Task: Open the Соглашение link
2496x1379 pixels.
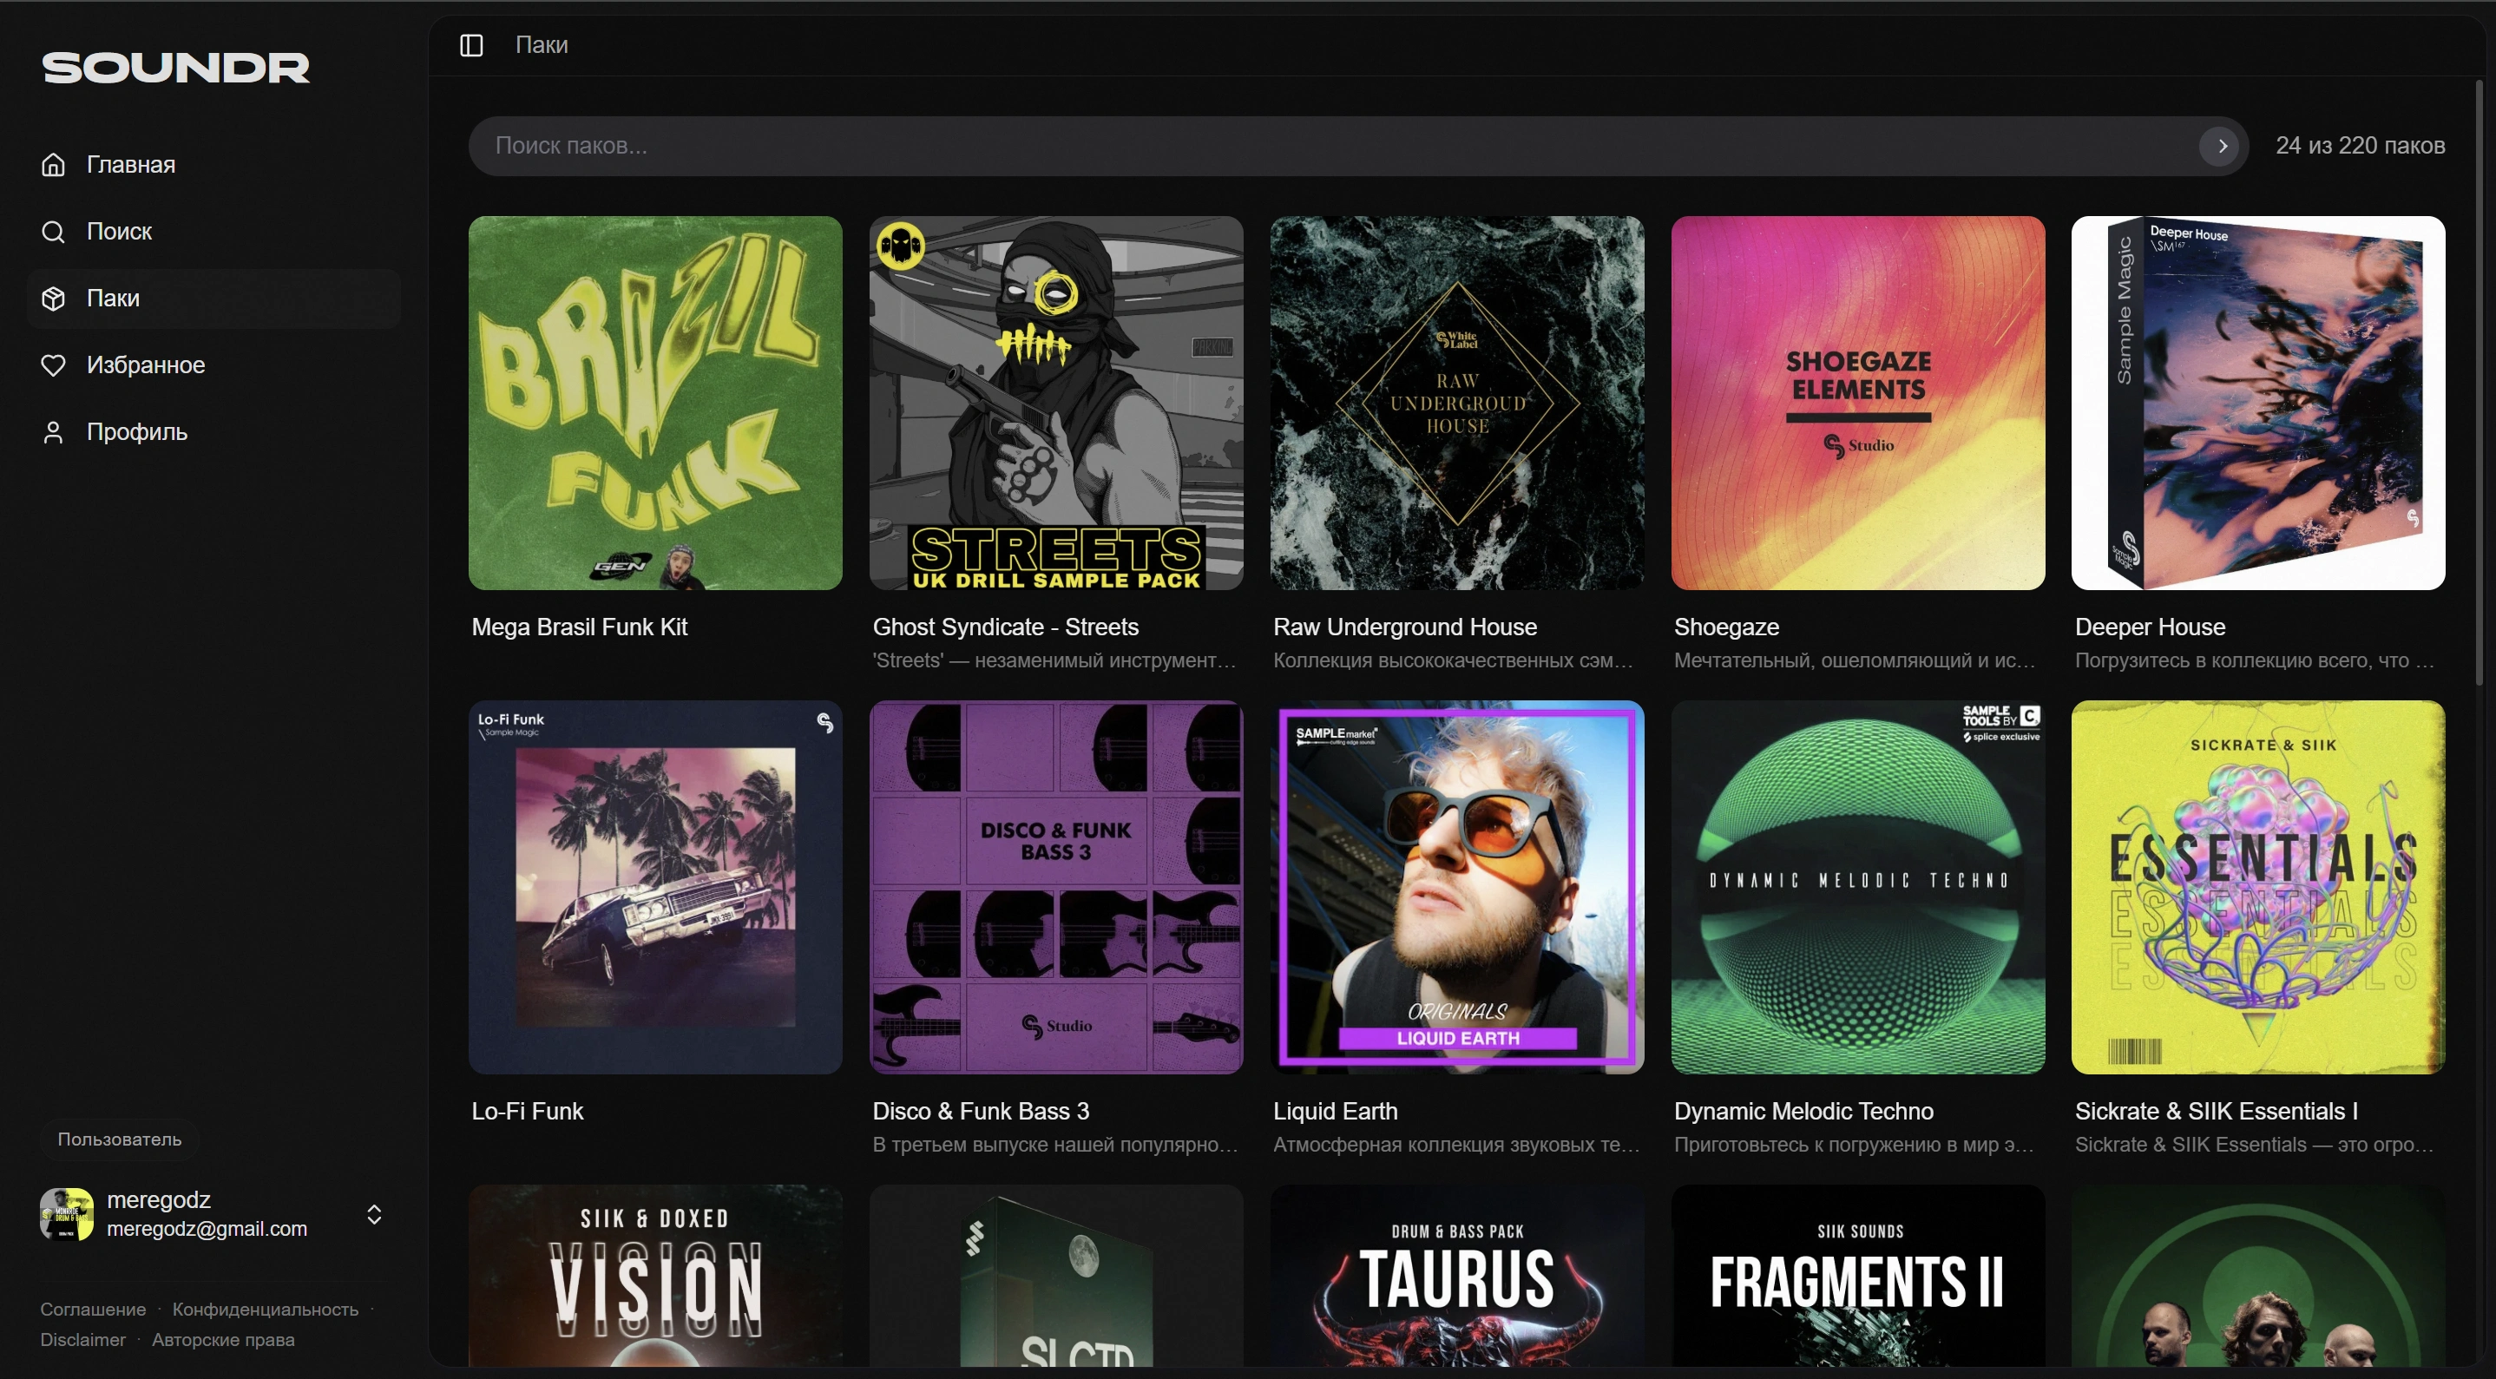Action: (93, 1310)
